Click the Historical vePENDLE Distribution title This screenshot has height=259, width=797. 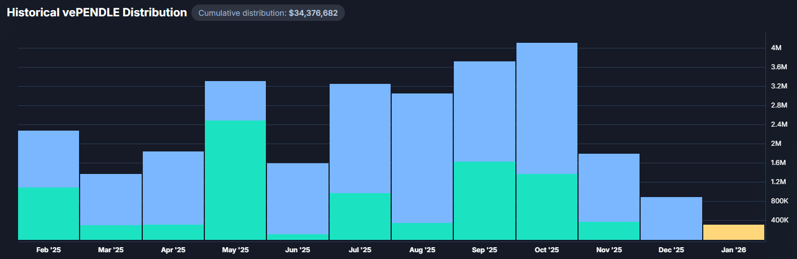(97, 12)
